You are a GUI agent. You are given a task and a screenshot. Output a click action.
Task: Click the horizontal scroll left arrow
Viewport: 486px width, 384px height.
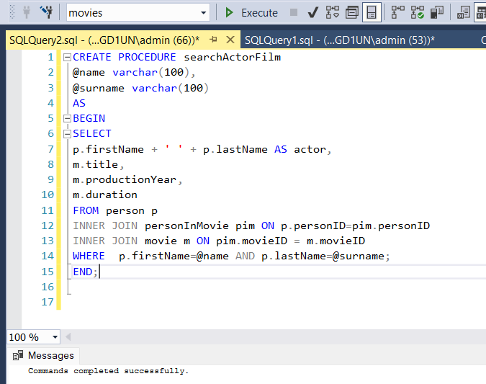pyautogui.click(x=68, y=337)
